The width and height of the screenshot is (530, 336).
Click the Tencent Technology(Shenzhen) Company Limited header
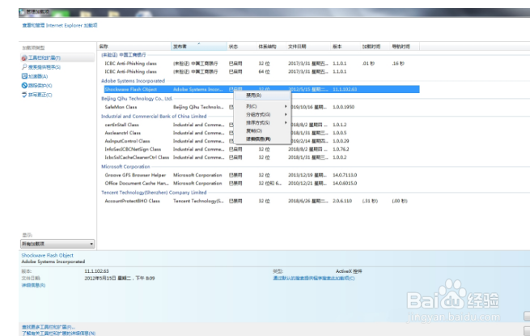coord(154,193)
